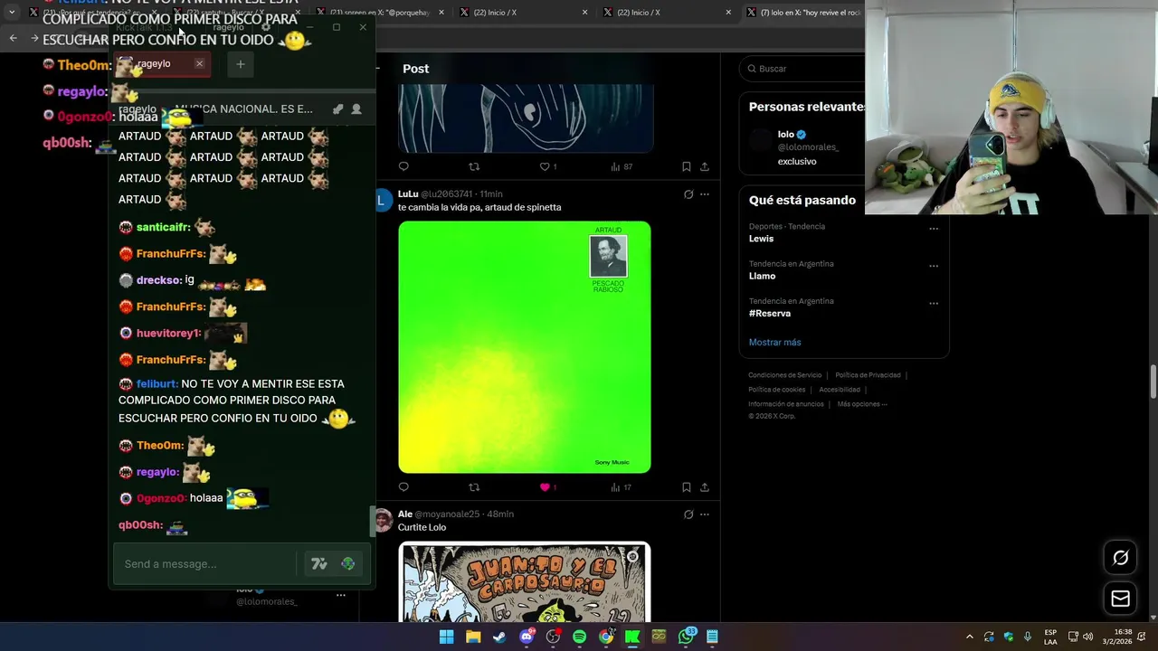Viewport: 1158px width, 651px height.
Task: Reply to the top post with 87 views
Action: point(403,166)
